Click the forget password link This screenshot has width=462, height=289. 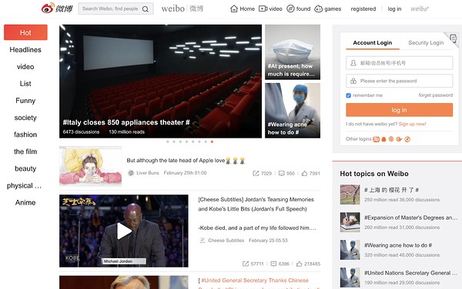click(436, 95)
